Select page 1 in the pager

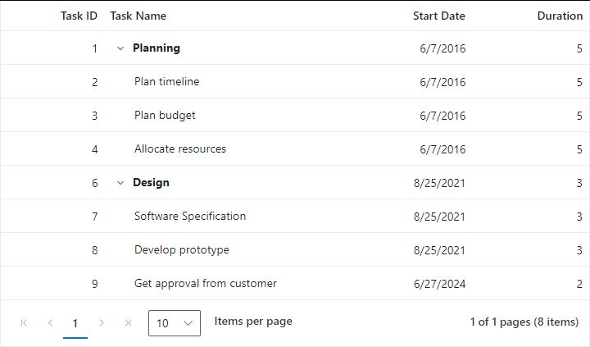(75, 323)
